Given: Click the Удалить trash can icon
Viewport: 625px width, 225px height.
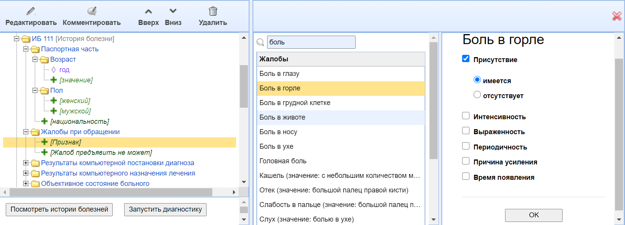Looking at the screenshot, I should pos(213,11).
